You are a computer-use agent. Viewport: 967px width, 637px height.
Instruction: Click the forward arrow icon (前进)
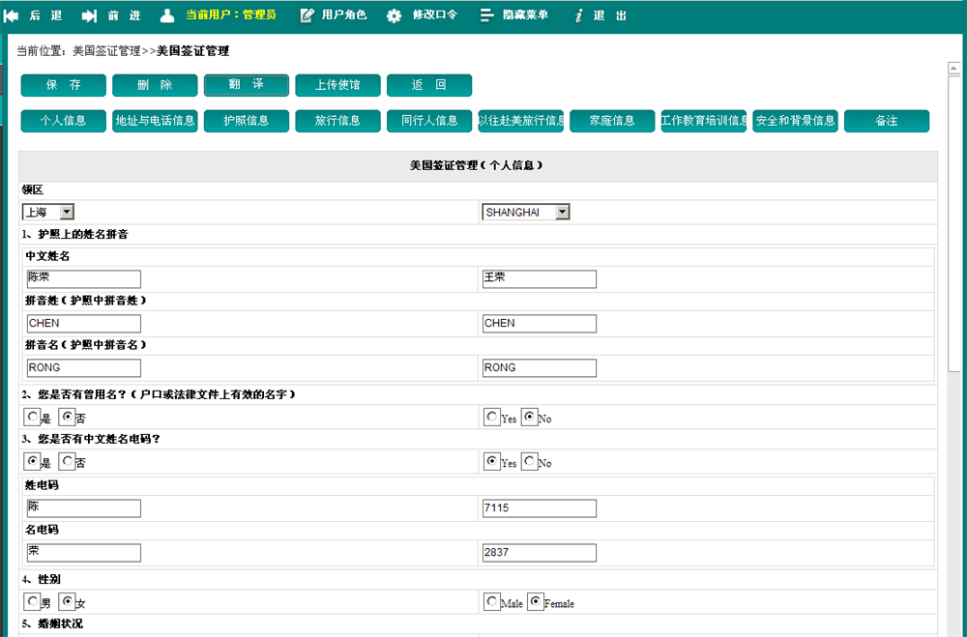(x=89, y=15)
